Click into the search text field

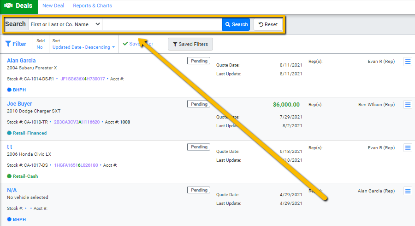pyautogui.click(x=162, y=24)
